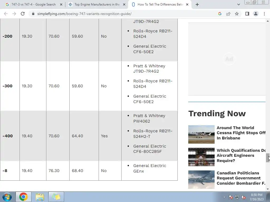270x202 pixels.
Task: Open the Google icon in address bar
Action: 220,14
